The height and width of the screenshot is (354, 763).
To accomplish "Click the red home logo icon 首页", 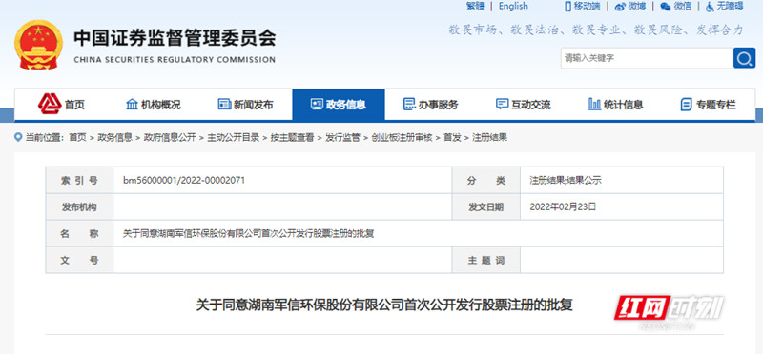I will [x=50, y=104].
